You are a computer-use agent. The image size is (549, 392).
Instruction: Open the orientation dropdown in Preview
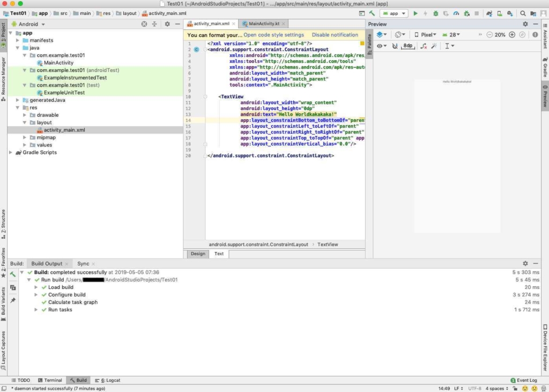(400, 35)
